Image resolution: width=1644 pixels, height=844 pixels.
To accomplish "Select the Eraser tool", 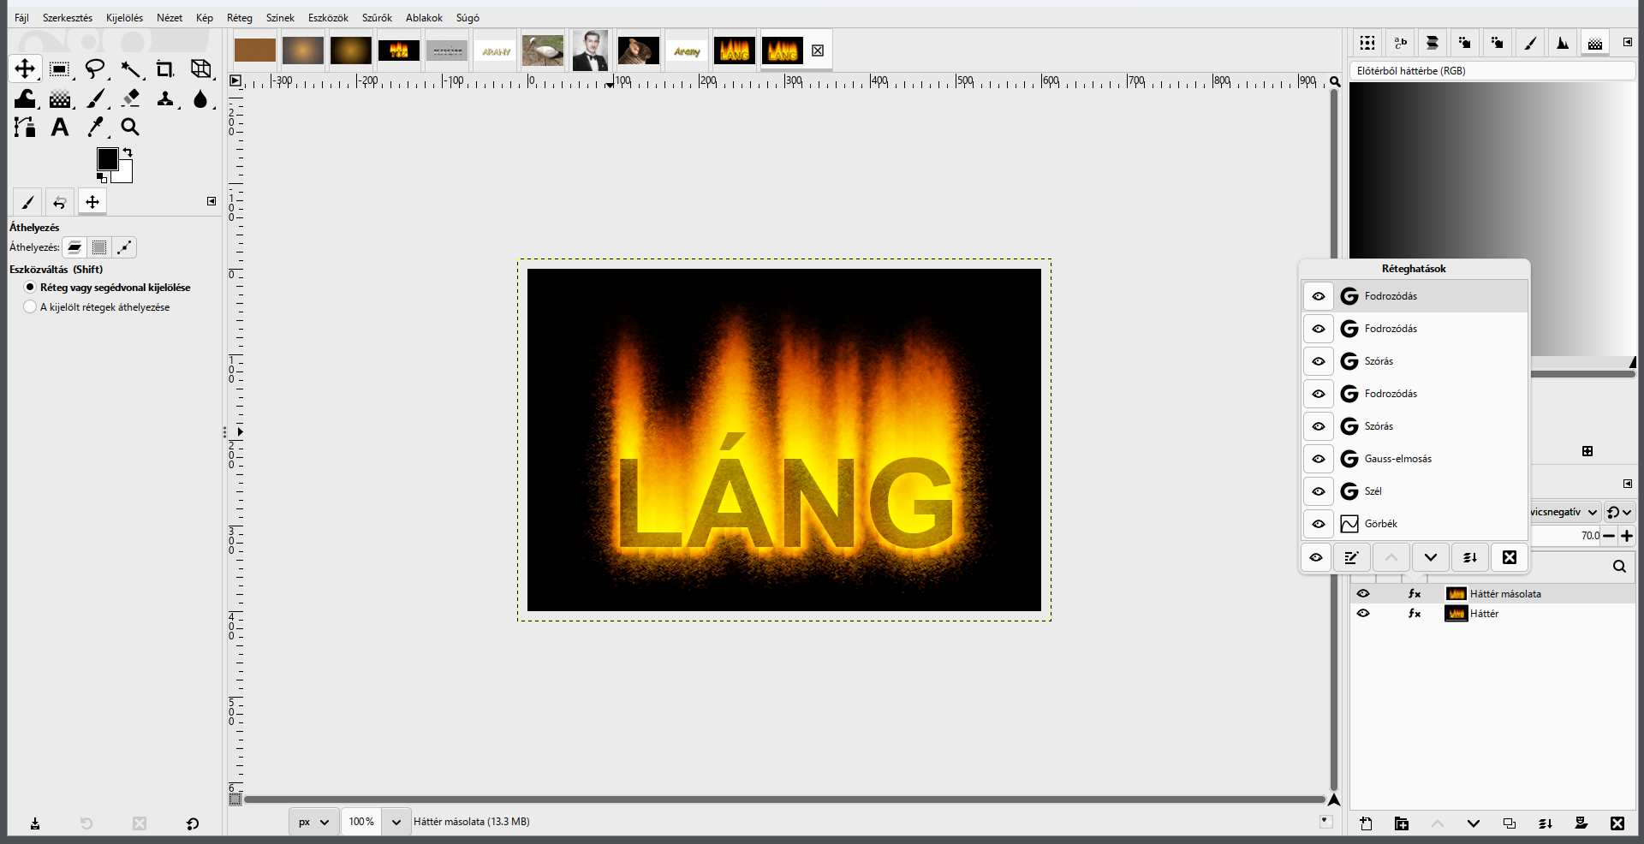I will 130,99.
